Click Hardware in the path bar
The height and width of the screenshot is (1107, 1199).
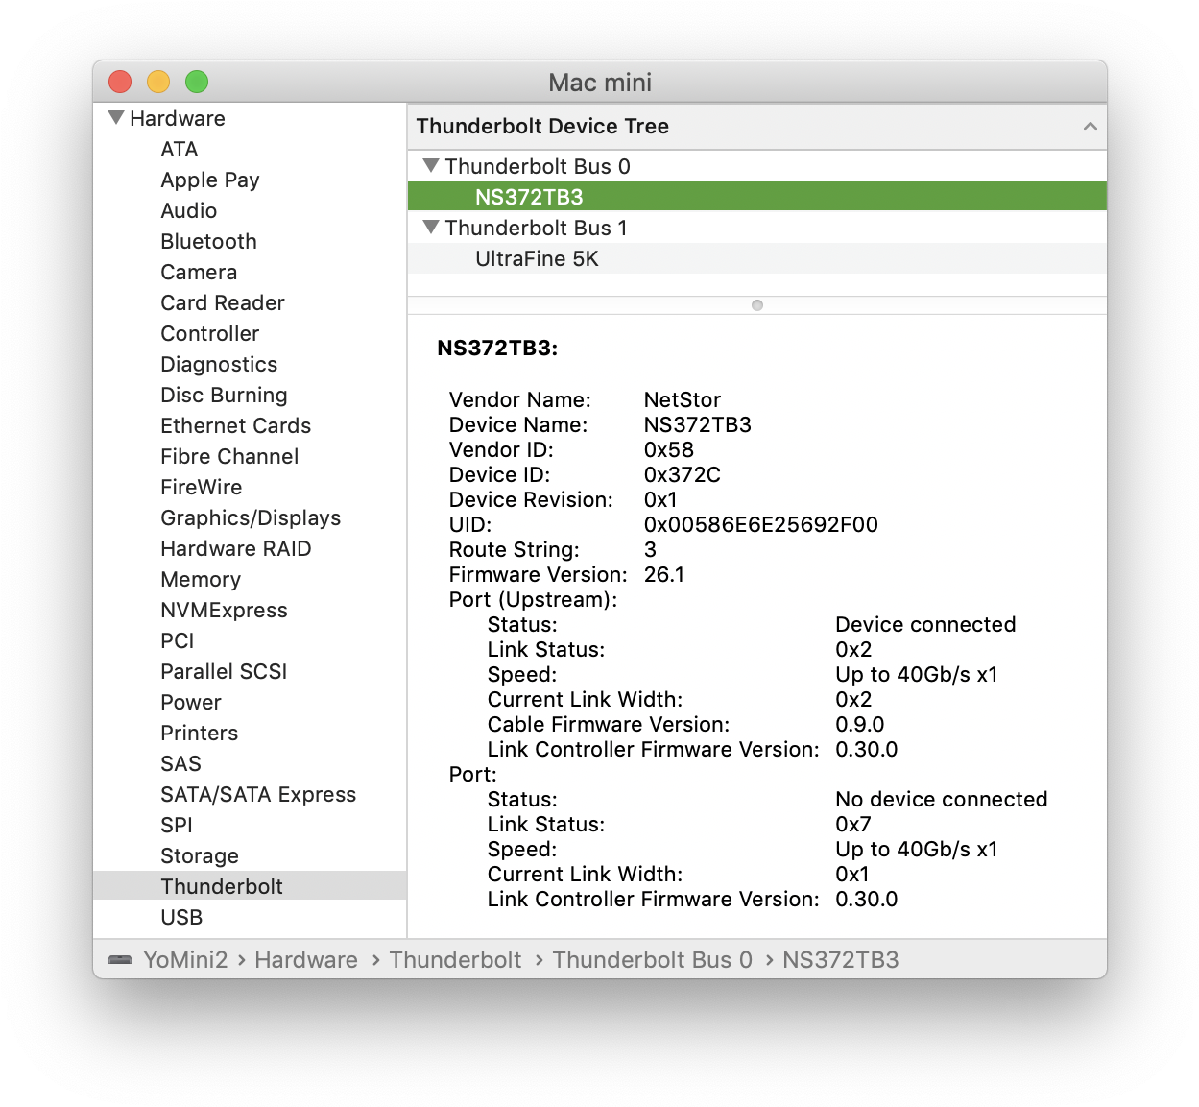pyautogui.click(x=306, y=959)
